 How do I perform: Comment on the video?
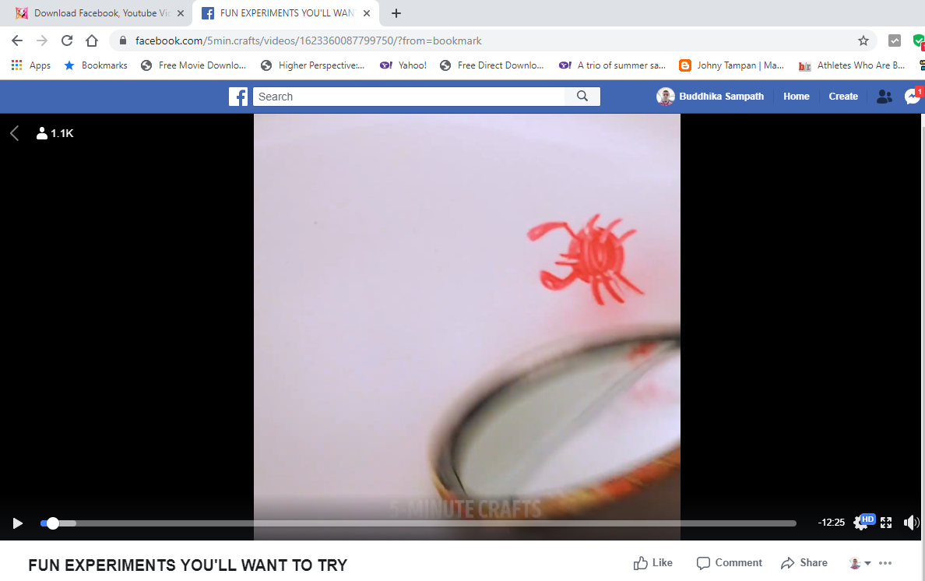(729, 563)
